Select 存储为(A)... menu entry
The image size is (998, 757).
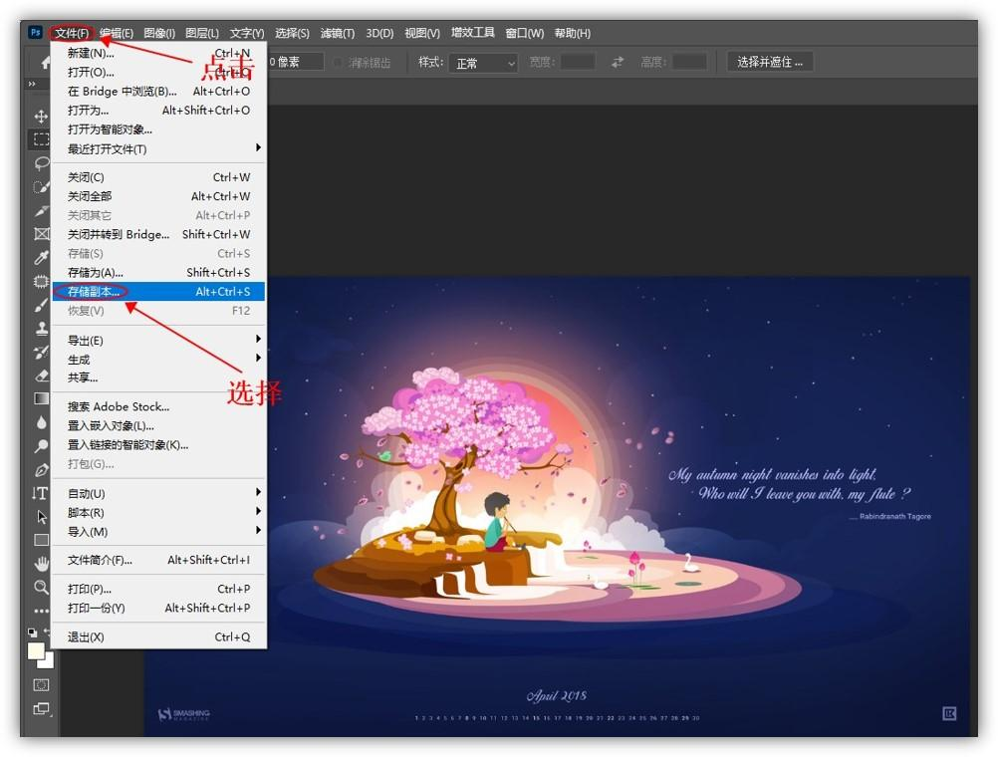tap(158, 272)
